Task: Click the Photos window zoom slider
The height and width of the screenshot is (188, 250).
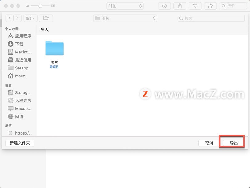Action: pos(40,6)
